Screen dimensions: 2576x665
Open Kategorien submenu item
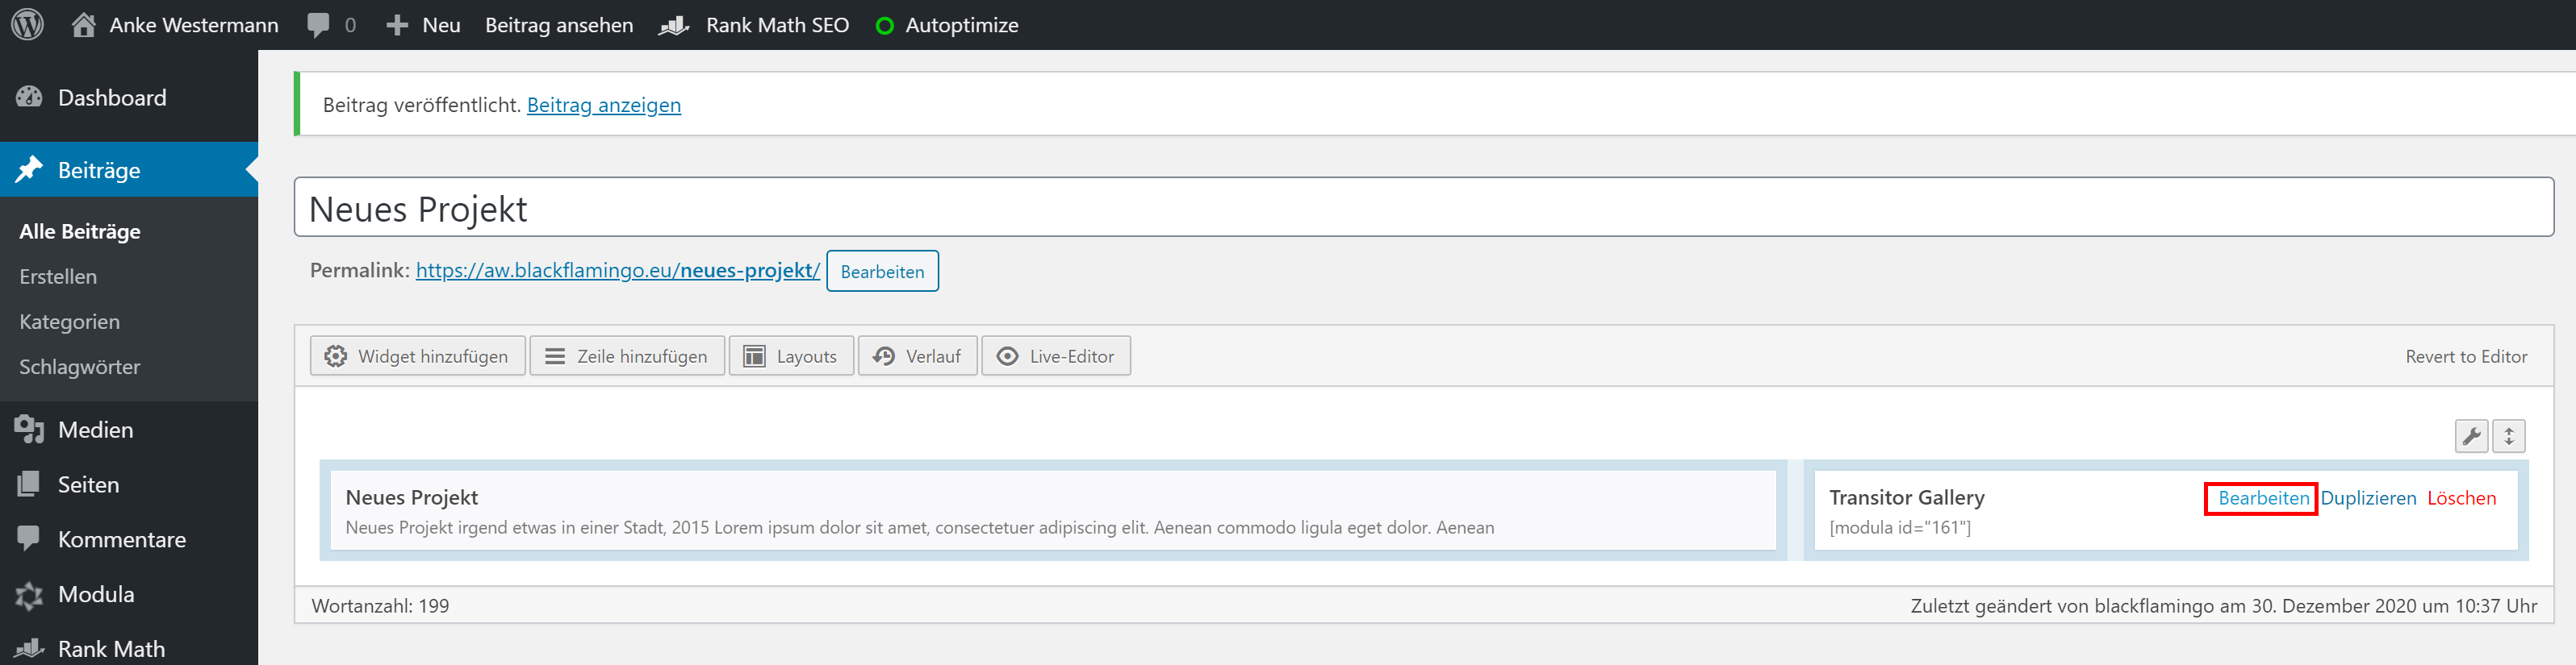[69, 322]
